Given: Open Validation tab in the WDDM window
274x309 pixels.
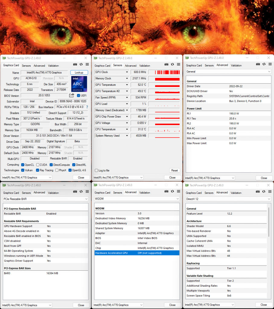Looking at the screenshot, I should (145, 193).
